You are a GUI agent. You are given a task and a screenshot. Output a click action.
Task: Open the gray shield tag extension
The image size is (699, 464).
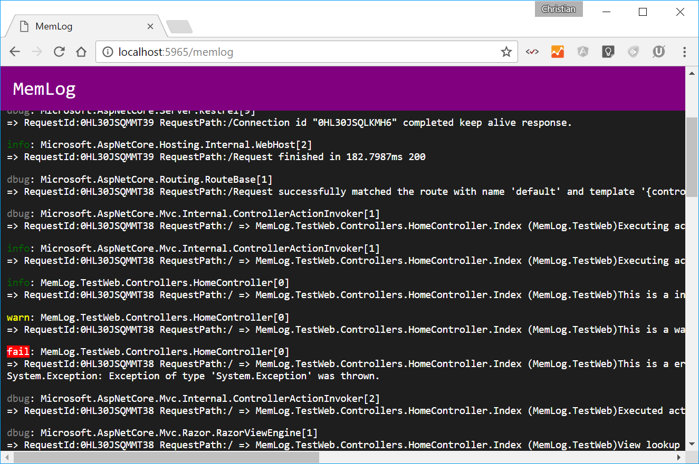(x=633, y=52)
